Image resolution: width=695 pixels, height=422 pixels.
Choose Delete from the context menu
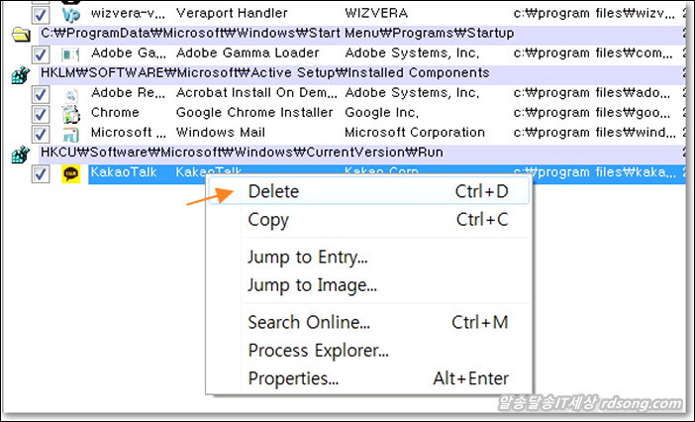[x=273, y=191]
